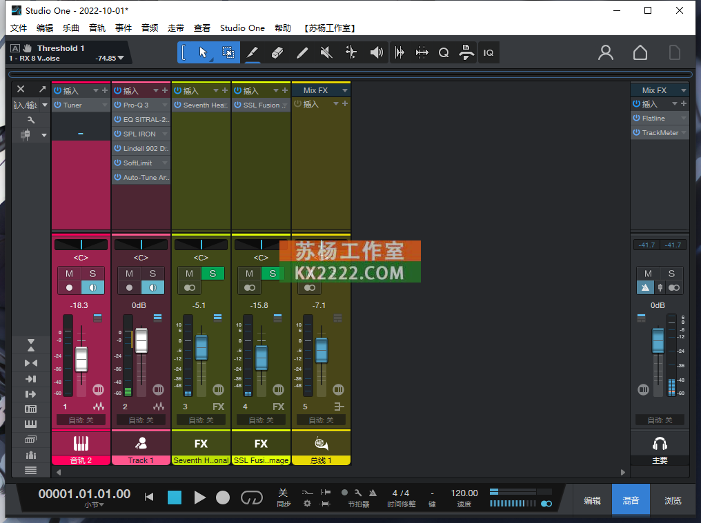
Task: Switch to the 编辑 view
Action: pos(593,501)
